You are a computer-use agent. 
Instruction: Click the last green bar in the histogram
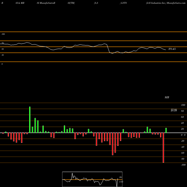pos(166,131)
